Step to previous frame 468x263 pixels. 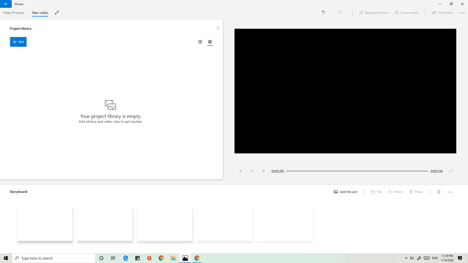240,171
